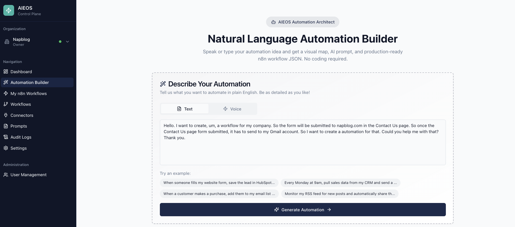
Task: Click the Natural Language Automation Builder heading
Action: click(303, 39)
